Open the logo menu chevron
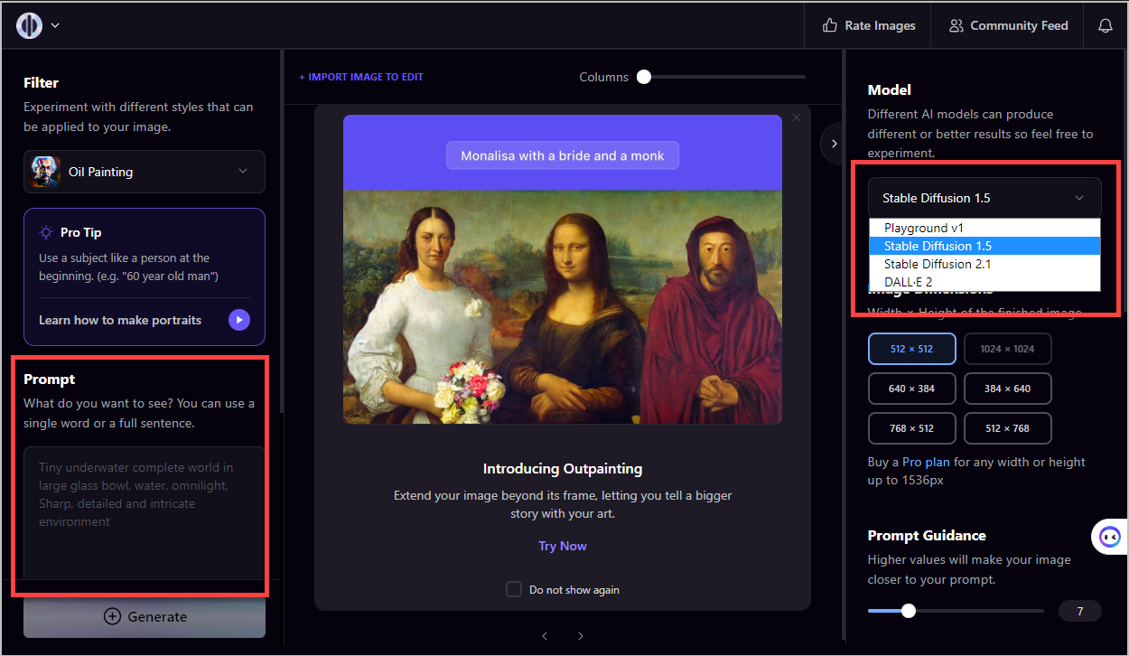 click(55, 26)
